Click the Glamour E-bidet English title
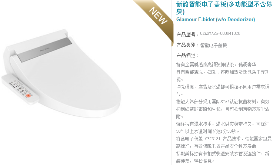The image size is (273, 165). pos(216,19)
